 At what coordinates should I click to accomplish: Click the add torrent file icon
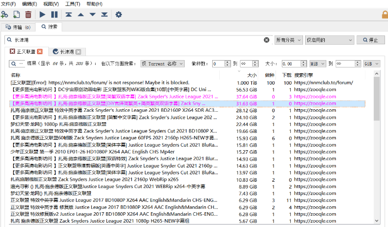pos(16,15)
